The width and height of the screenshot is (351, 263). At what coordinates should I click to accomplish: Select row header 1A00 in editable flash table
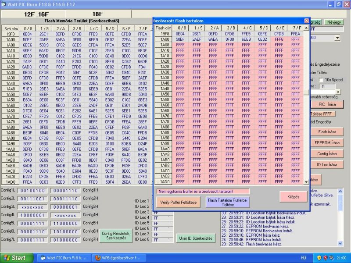[x=11, y=39]
